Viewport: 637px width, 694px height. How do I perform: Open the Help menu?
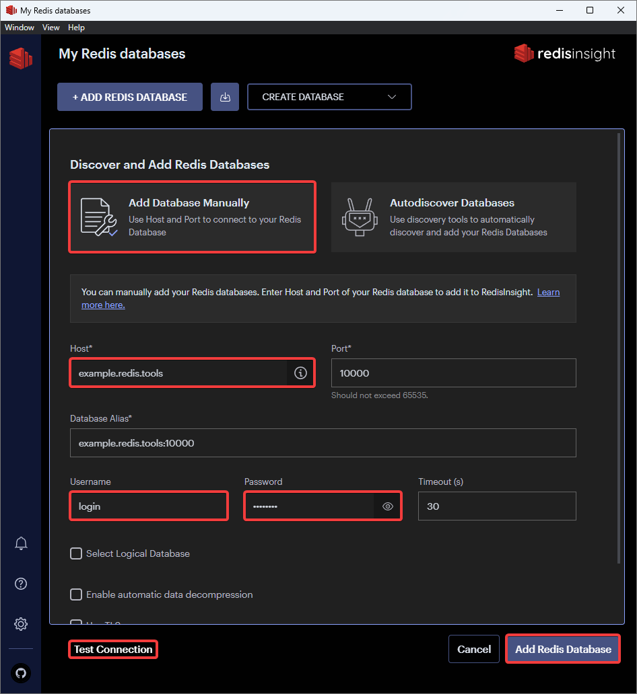[x=76, y=28]
